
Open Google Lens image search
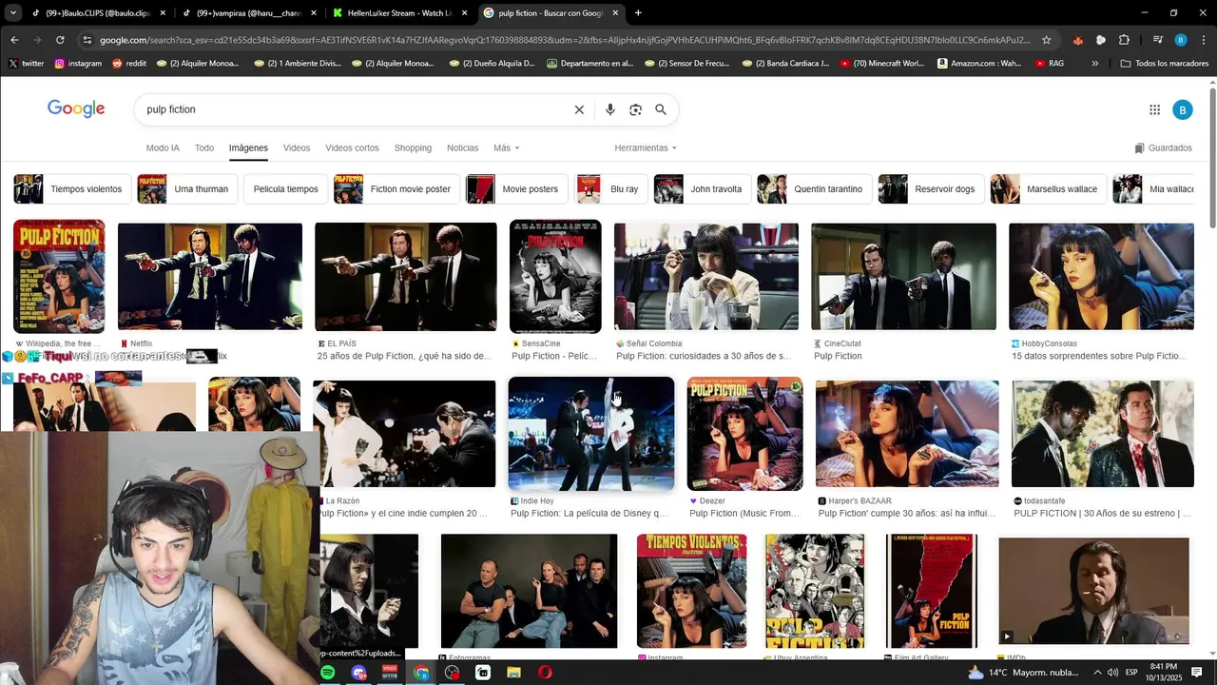[635, 109]
